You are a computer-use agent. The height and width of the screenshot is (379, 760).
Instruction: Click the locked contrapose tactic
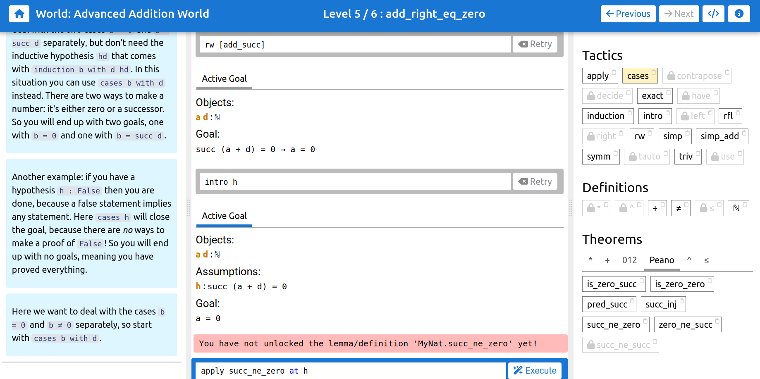[x=696, y=76]
